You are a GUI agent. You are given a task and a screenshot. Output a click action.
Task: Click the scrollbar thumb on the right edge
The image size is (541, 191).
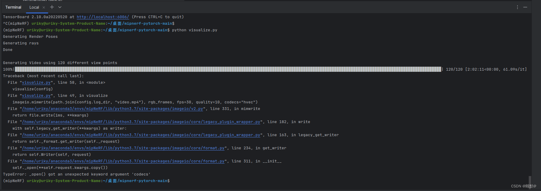[530, 182]
